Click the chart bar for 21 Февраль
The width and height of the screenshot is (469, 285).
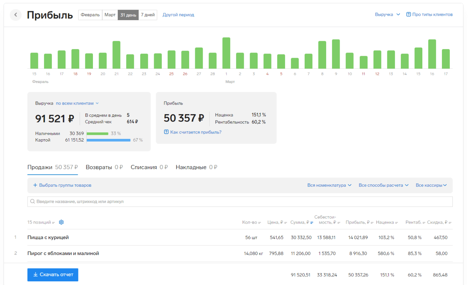116,55
